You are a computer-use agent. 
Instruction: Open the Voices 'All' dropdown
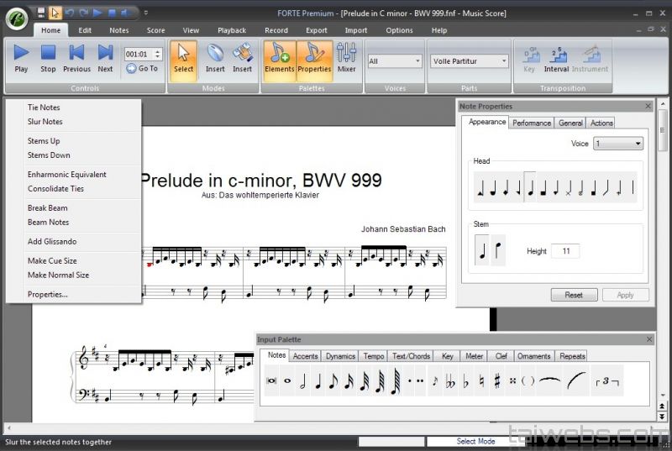[395, 61]
